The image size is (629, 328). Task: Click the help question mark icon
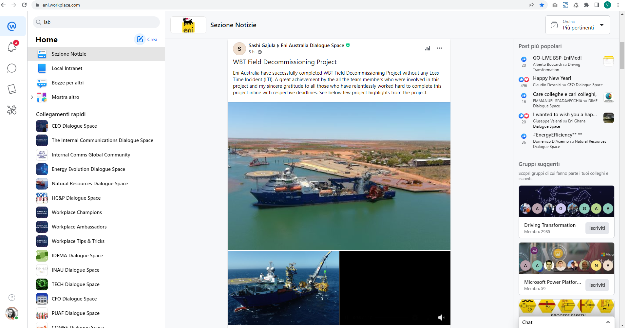point(12,298)
